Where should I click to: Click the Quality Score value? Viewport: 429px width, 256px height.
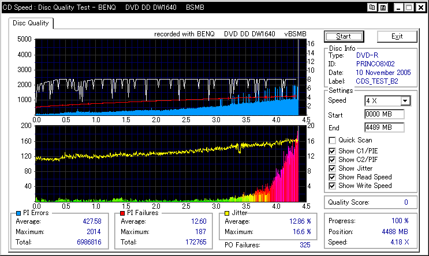click(x=405, y=202)
